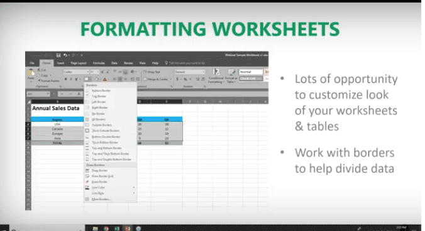
Task: Open Format as Table menu
Action: (231, 76)
